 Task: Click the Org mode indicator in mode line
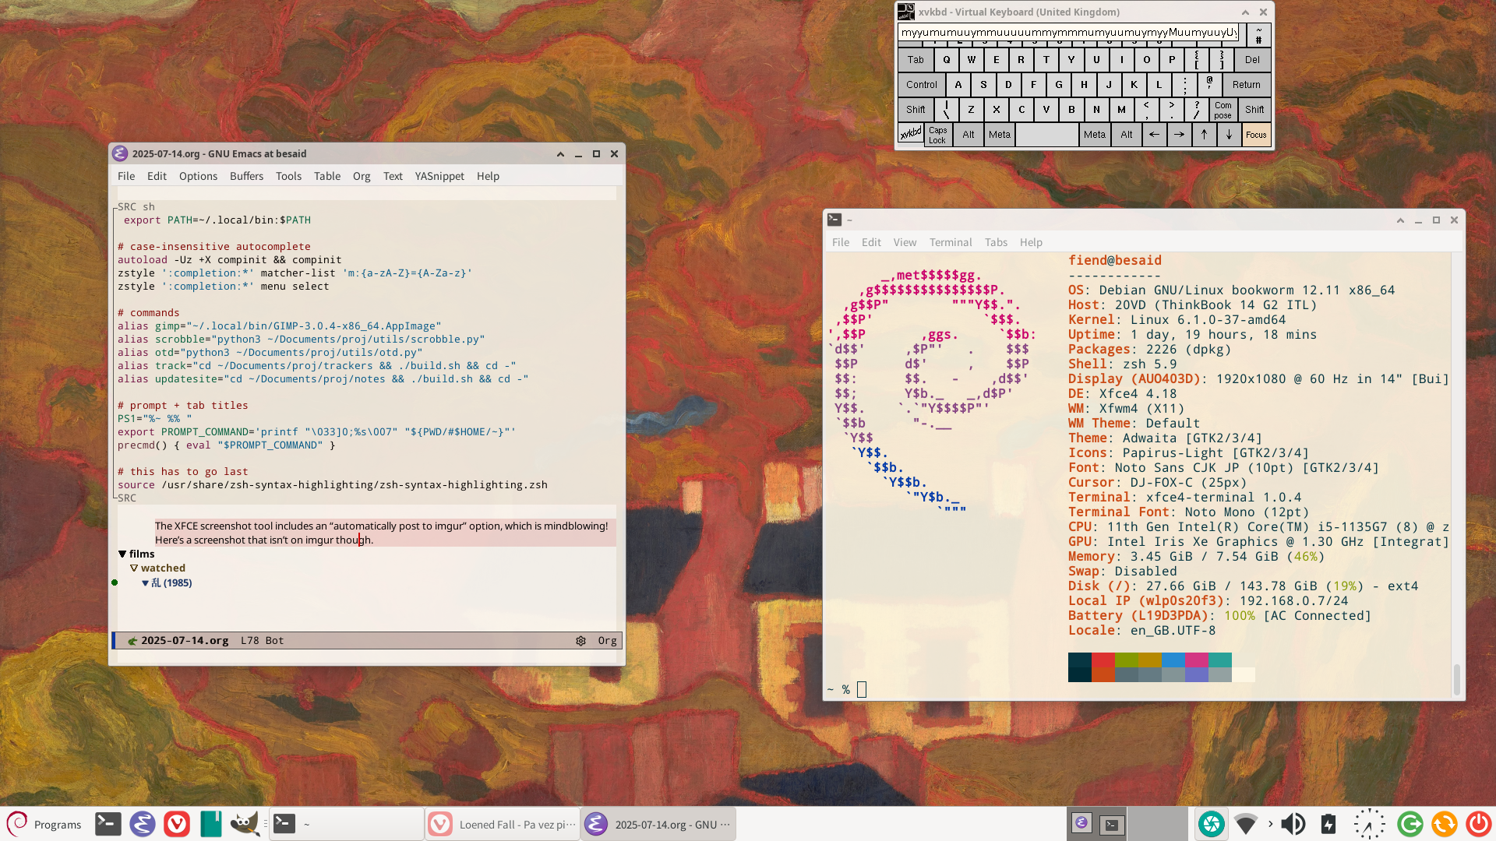(607, 641)
